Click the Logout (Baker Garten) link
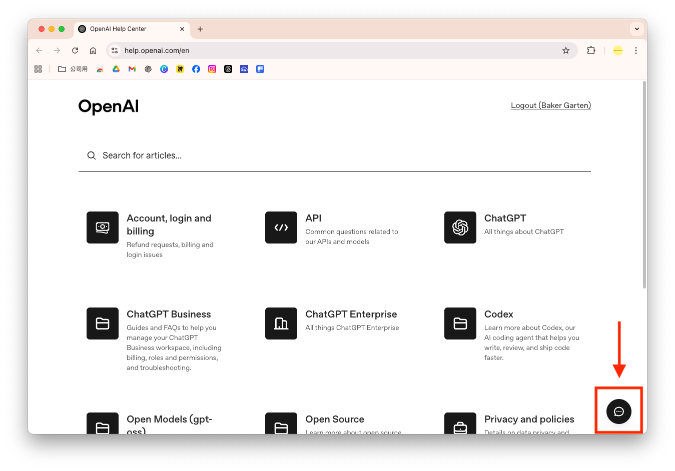 (550, 105)
